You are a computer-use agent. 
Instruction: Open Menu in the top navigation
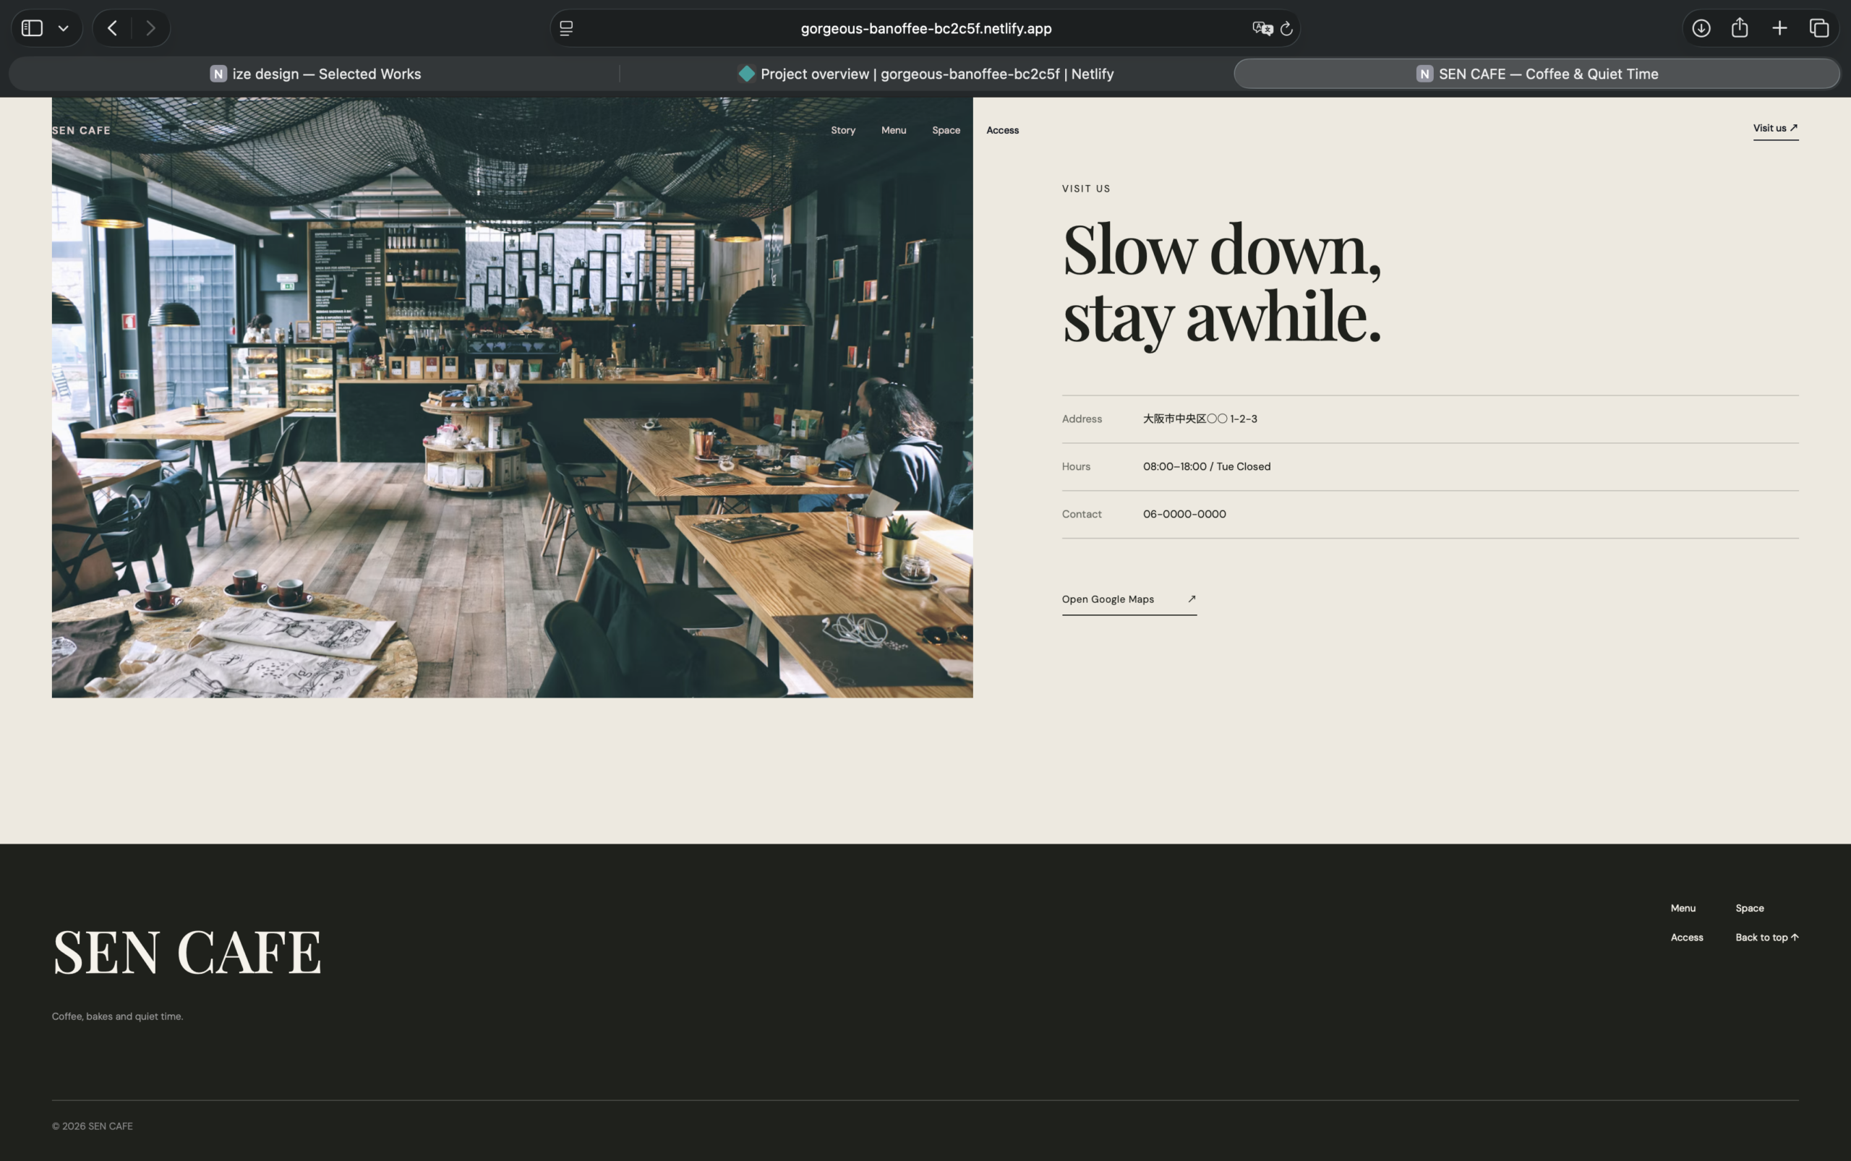click(x=893, y=131)
